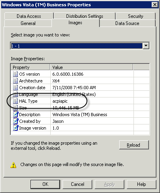Click the Reload button

pos(134,145)
